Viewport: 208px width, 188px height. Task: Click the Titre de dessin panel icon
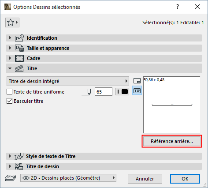click(x=19, y=166)
